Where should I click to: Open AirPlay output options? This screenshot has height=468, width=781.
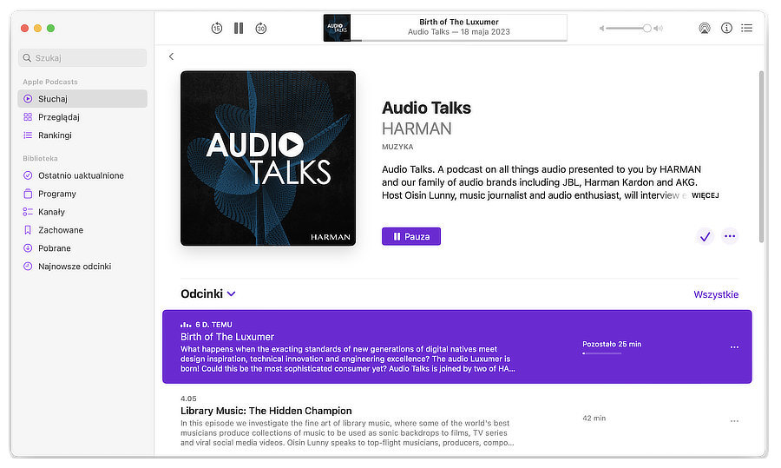pos(705,29)
